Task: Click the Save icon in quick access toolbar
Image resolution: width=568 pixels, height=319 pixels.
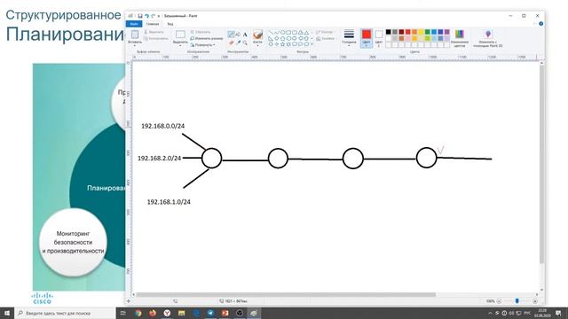Action: (x=140, y=16)
